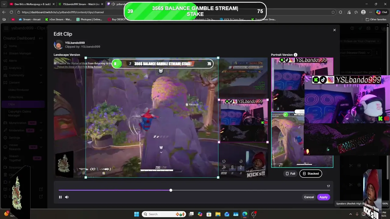Show hidden system tray icons
Screen dimensions: 390x219
(x=350, y=214)
